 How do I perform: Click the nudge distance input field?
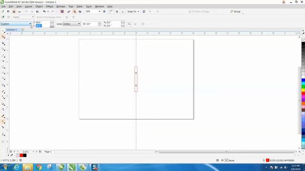92,24
